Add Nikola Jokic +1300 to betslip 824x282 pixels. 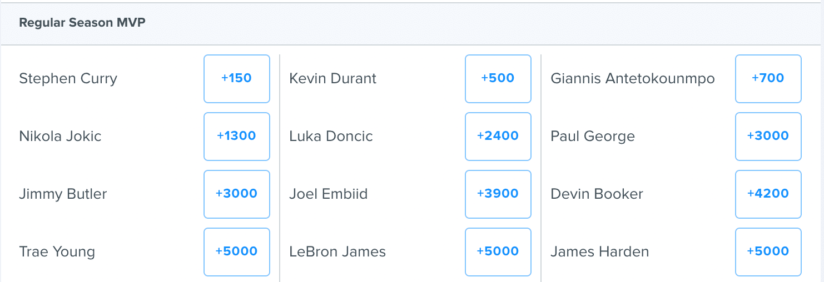pos(237,137)
